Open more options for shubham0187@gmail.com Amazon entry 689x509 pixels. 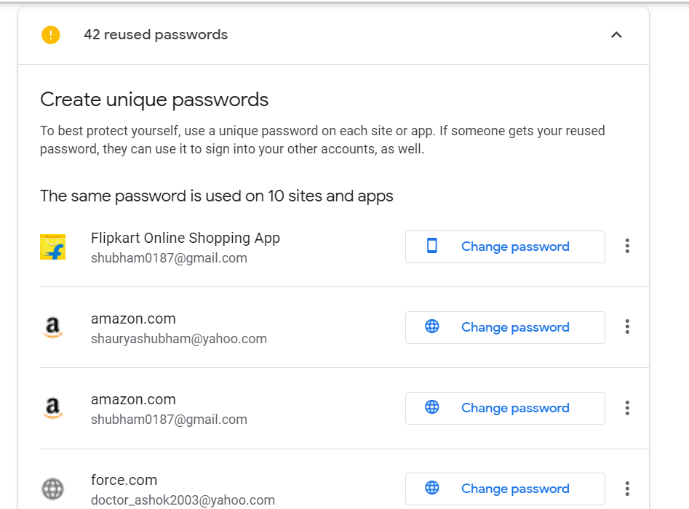[x=627, y=408]
